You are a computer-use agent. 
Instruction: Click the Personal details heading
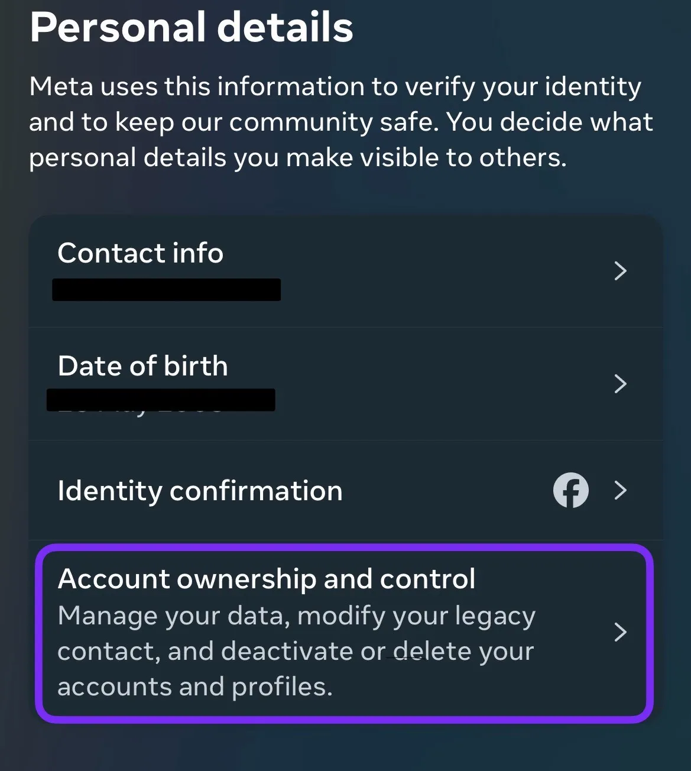192,27
